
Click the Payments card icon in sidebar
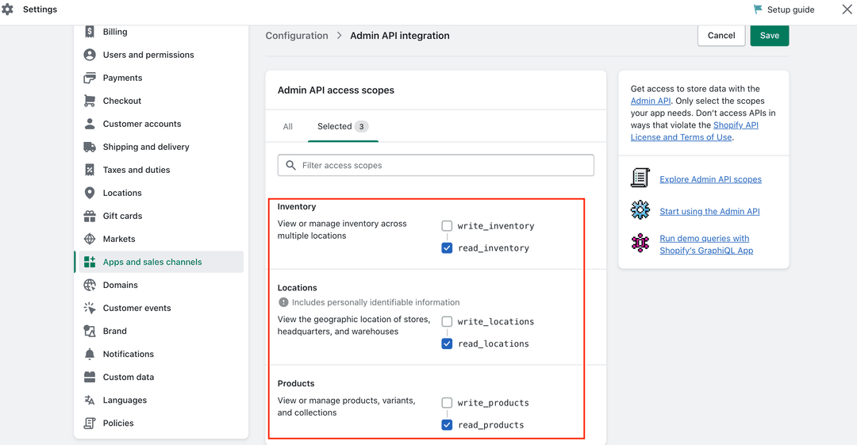(x=90, y=78)
